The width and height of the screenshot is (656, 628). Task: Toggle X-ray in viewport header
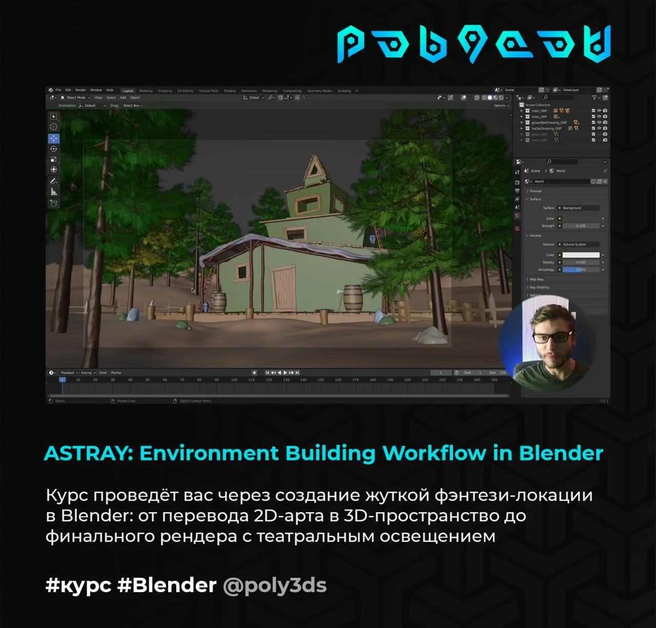click(x=477, y=97)
